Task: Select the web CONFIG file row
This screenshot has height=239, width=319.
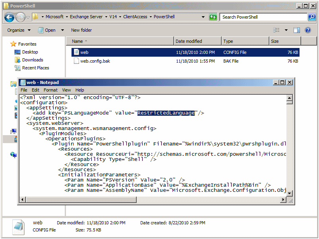Action: click(x=186, y=52)
